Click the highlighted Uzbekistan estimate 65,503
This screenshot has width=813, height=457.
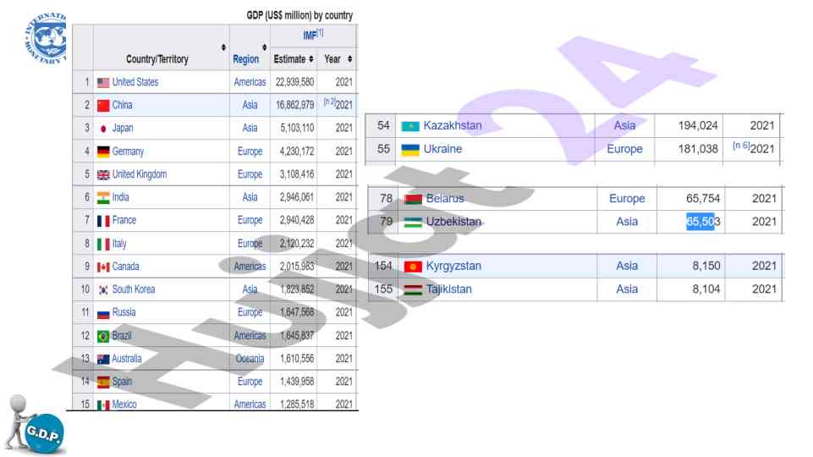pos(703,222)
